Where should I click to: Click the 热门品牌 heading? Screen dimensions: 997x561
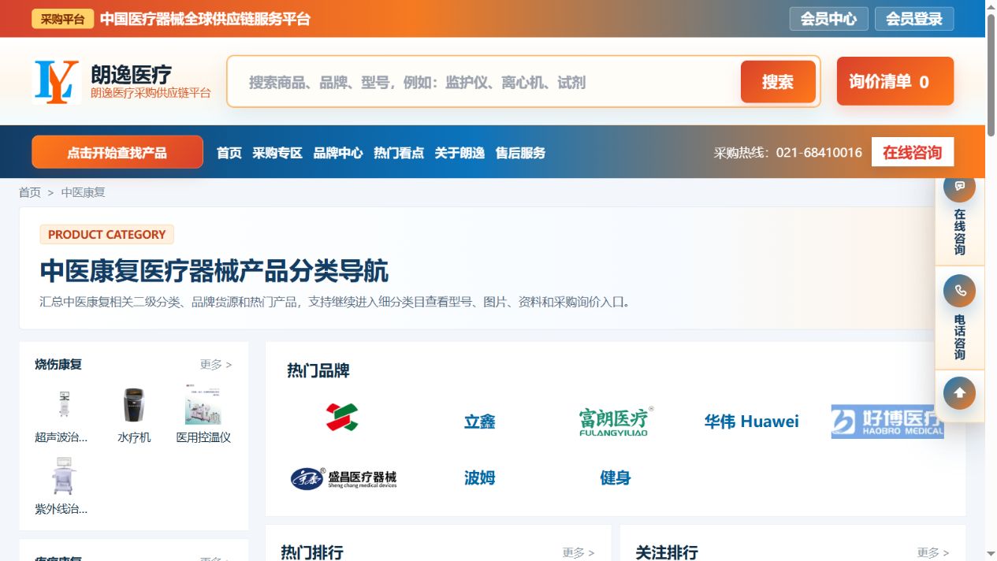click(318, 370)
